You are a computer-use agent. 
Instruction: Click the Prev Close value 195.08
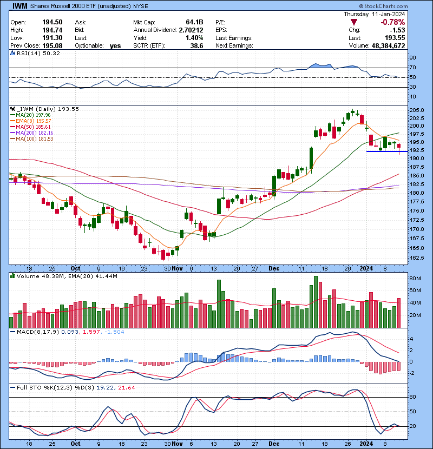52,46
